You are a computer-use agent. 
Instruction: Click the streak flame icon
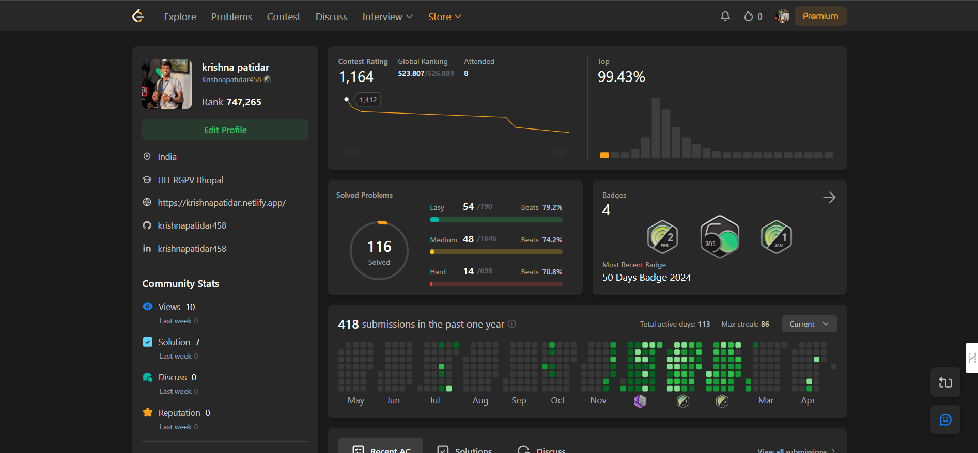[x=748, y=16]
